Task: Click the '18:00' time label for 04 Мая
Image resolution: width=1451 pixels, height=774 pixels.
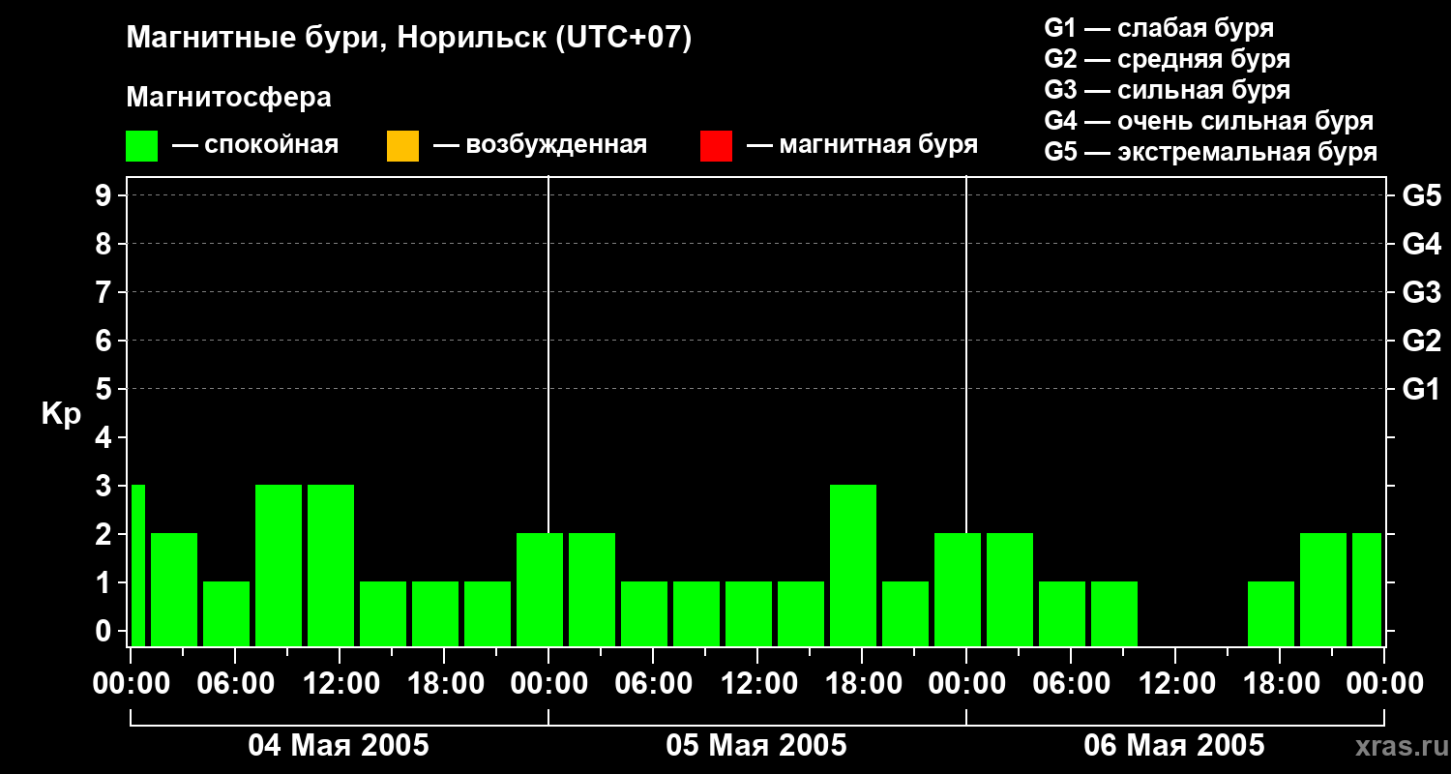Action: [x=444, y=683]
